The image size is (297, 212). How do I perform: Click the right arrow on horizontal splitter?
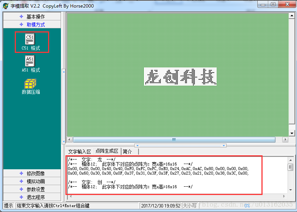pyautogui.click(x=224, y=145)
